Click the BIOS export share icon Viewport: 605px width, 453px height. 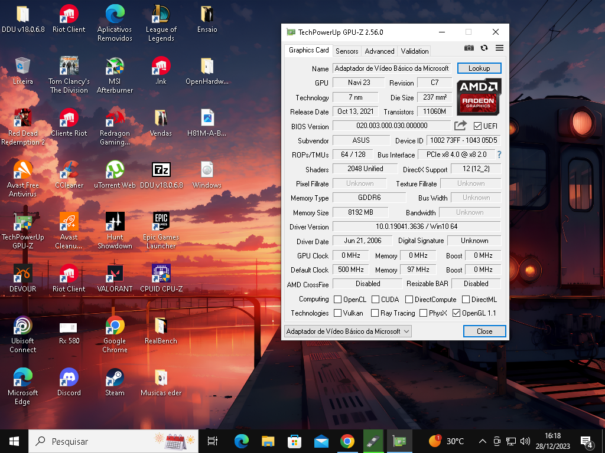(460, 126)
